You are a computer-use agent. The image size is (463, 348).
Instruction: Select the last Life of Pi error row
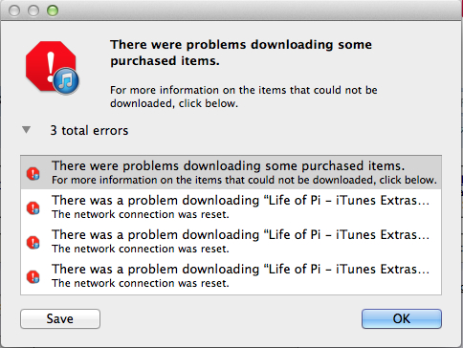[x=231, y=275]
